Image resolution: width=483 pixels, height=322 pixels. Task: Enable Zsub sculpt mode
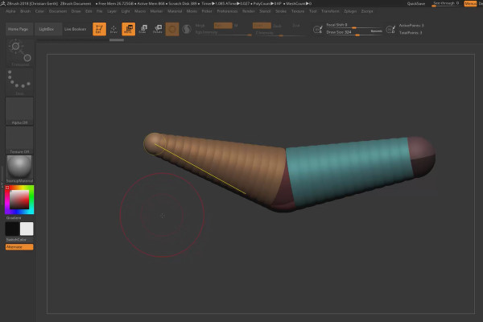(277, 26)
